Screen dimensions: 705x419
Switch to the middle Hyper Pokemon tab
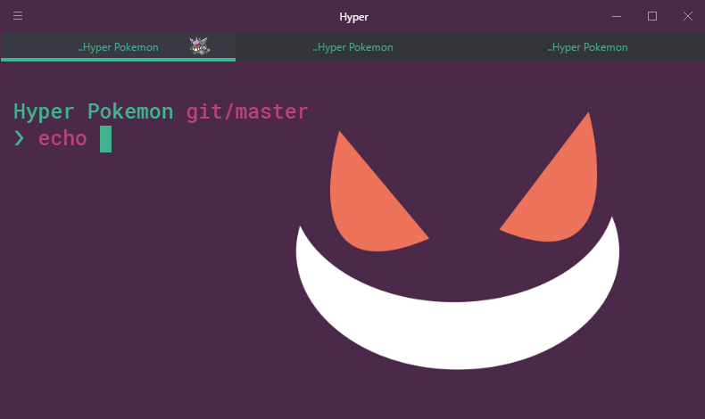point(352,47)
